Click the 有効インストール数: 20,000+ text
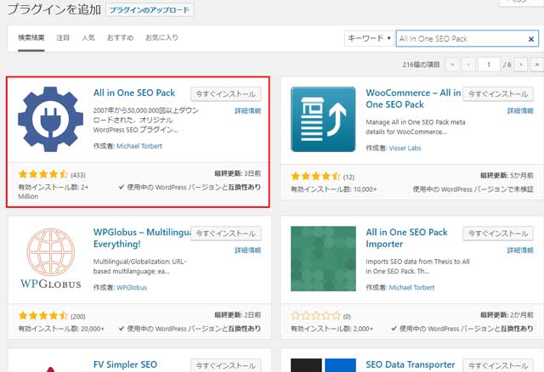Screen dimensions: 544x372 pos(61,329)
